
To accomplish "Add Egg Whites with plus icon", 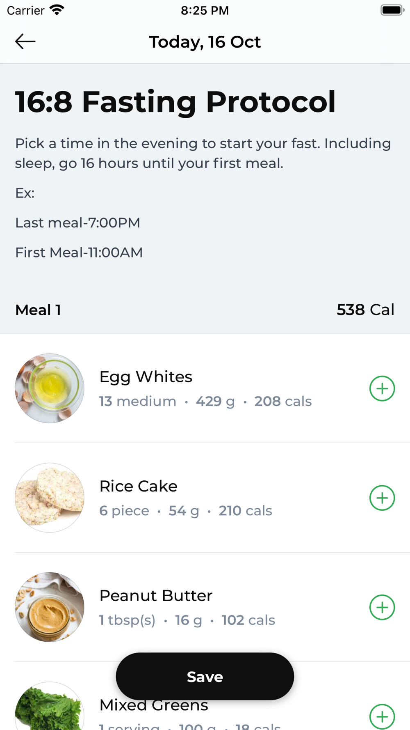I will click(x=382, y=388).
